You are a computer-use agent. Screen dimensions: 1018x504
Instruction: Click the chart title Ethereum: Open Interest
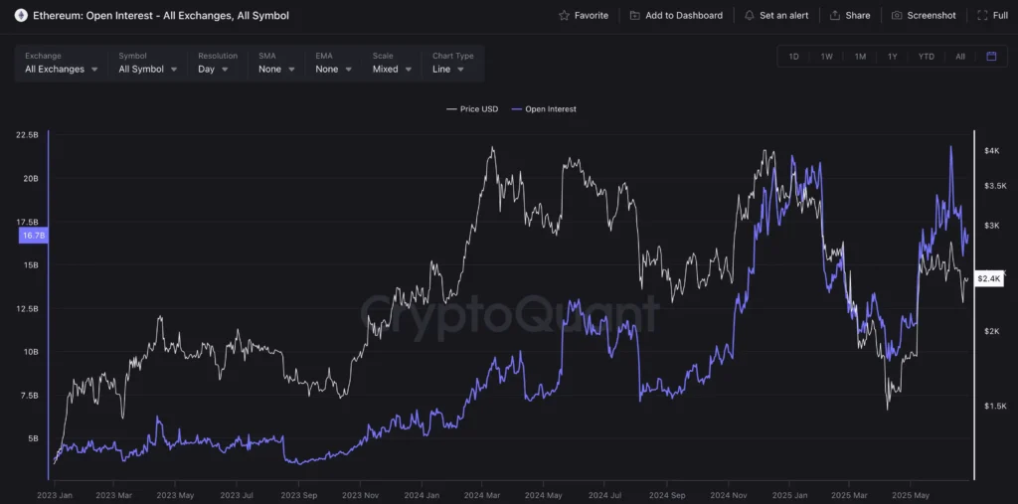click(161, 15)
